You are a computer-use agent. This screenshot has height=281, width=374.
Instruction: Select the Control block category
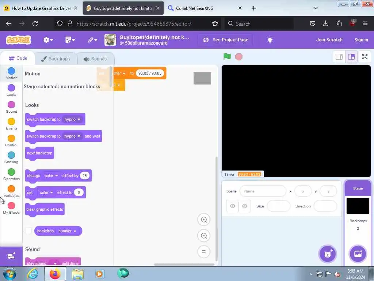11,141
